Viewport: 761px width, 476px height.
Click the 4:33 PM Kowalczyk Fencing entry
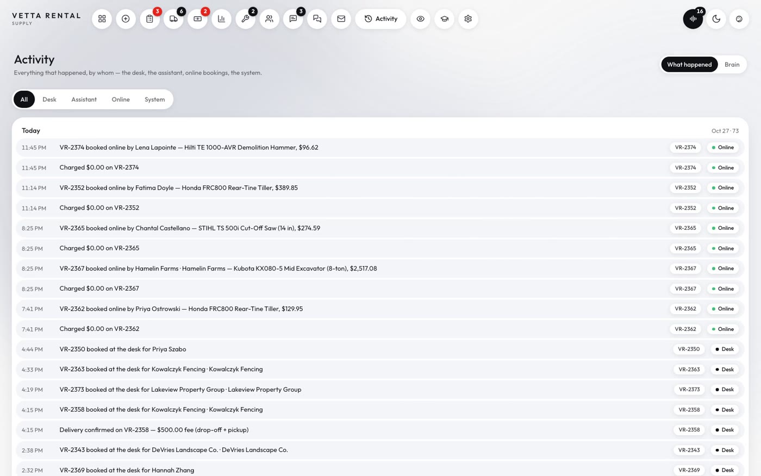tap(380, 369)
